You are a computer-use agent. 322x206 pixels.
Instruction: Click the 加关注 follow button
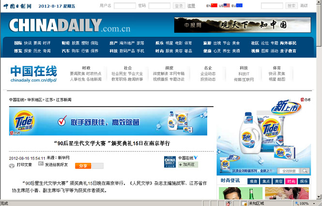pos(188,164)
